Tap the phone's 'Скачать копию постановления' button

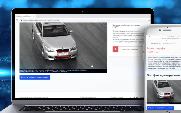coord(160,108)
